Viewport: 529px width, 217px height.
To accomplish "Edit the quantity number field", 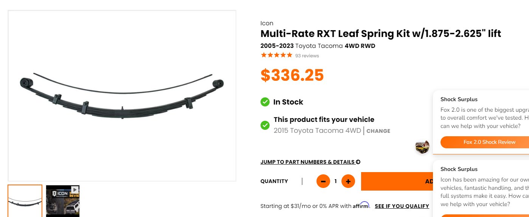I will [335, 181].
